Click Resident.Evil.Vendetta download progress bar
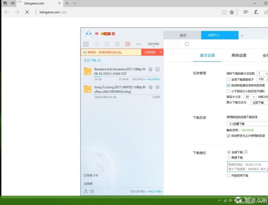This screenshot has width=268, height=205. [x=127, y=77]
